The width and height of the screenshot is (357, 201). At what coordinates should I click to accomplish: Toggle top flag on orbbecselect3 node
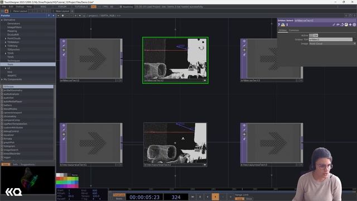pyautogui.click(x=244, y=41)
